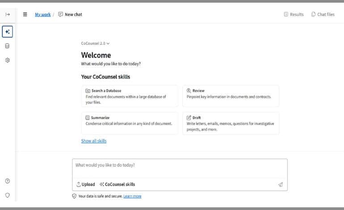Viewport: 344px width, 210px height.
Task: Open the hamburger menu
Action: coord(25,14)
